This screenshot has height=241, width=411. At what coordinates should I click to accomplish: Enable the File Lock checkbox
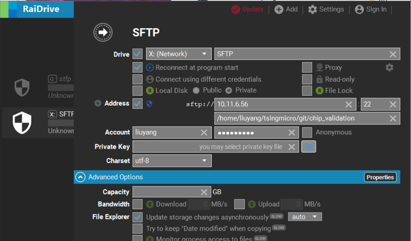tap(307, 90)
